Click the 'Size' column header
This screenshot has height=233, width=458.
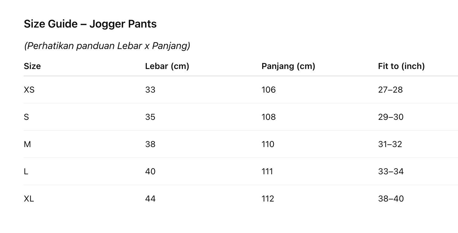[32, 66]
